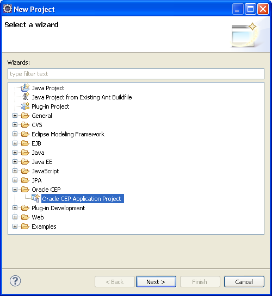Screen dimensions: 272x296
Task: Select the 'General' label
Action: (x=42, y=116)
